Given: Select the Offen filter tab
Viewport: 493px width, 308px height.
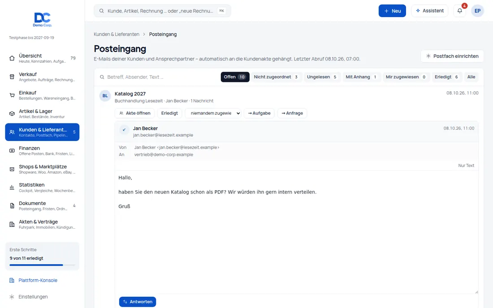Looking at the screenshot, I should click(x=235, y=77).
